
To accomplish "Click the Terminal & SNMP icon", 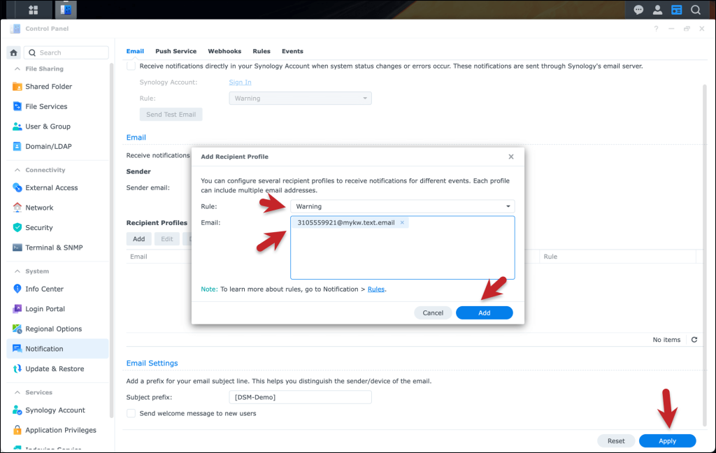I will click(x=18, y=247).
